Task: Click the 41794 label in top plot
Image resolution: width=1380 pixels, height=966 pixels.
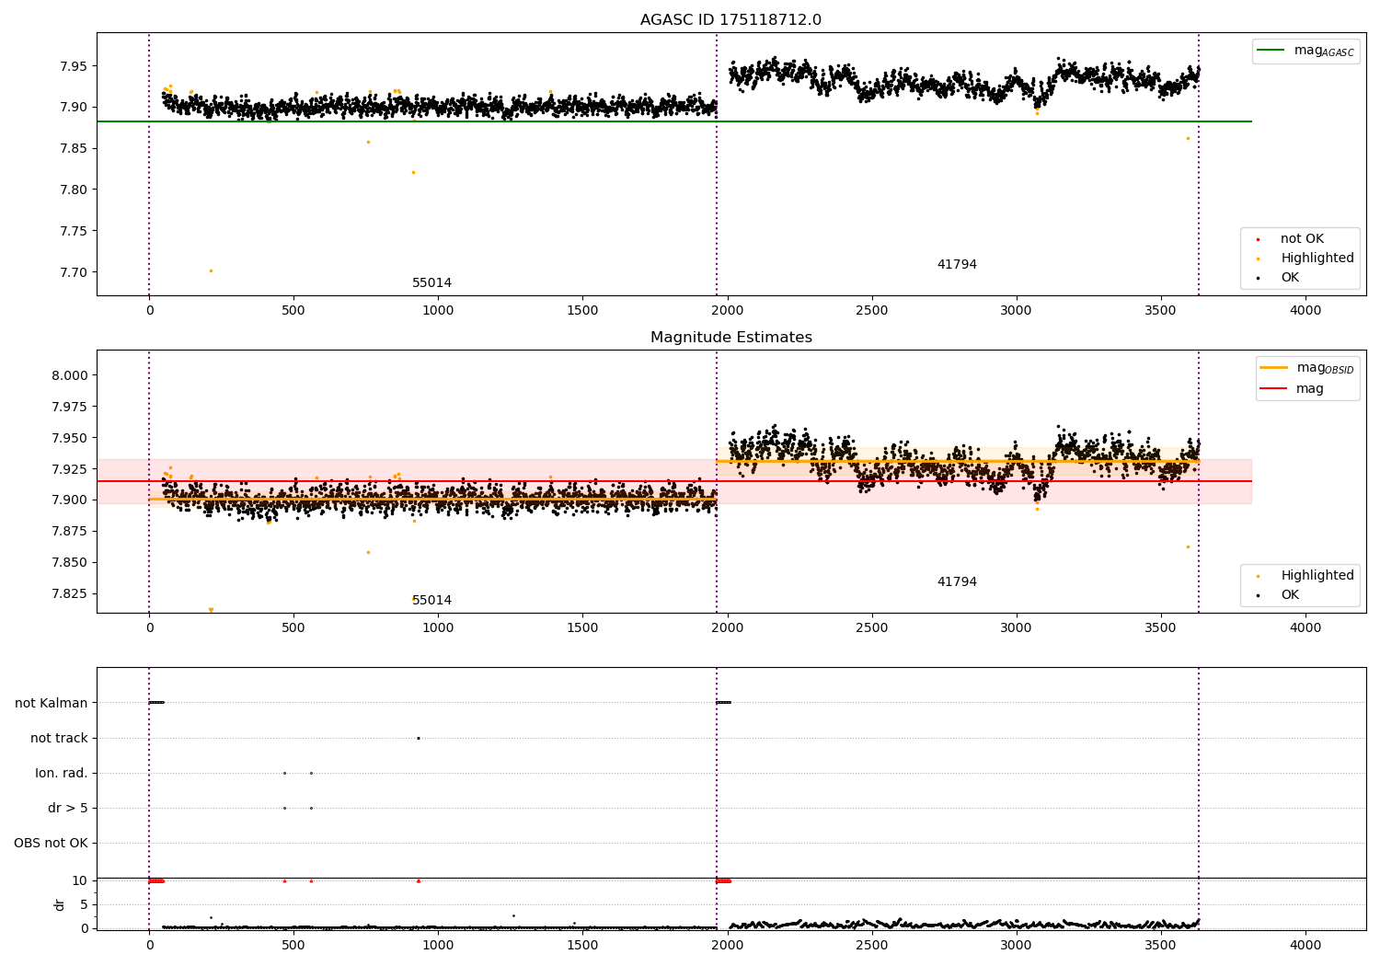Action: click(957, 265)
